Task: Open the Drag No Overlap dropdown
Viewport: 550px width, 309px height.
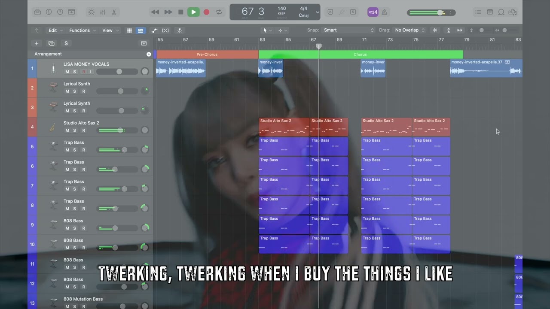Action: 409,30
